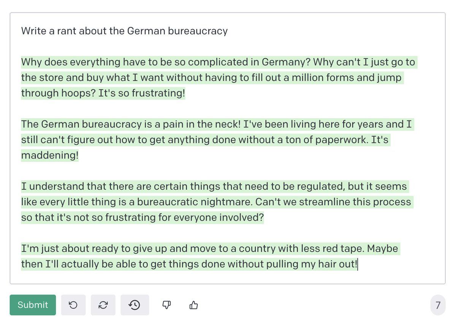This screenshot has width=456, height=327.
Task: Click the line starting "I'm just about ready"
Action: pyautogui.click(x=209, y=249)
